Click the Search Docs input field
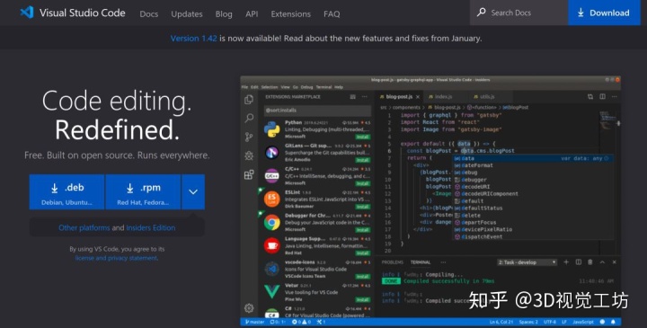Viewport: 647px width, 328px height. tap(519, 13)
